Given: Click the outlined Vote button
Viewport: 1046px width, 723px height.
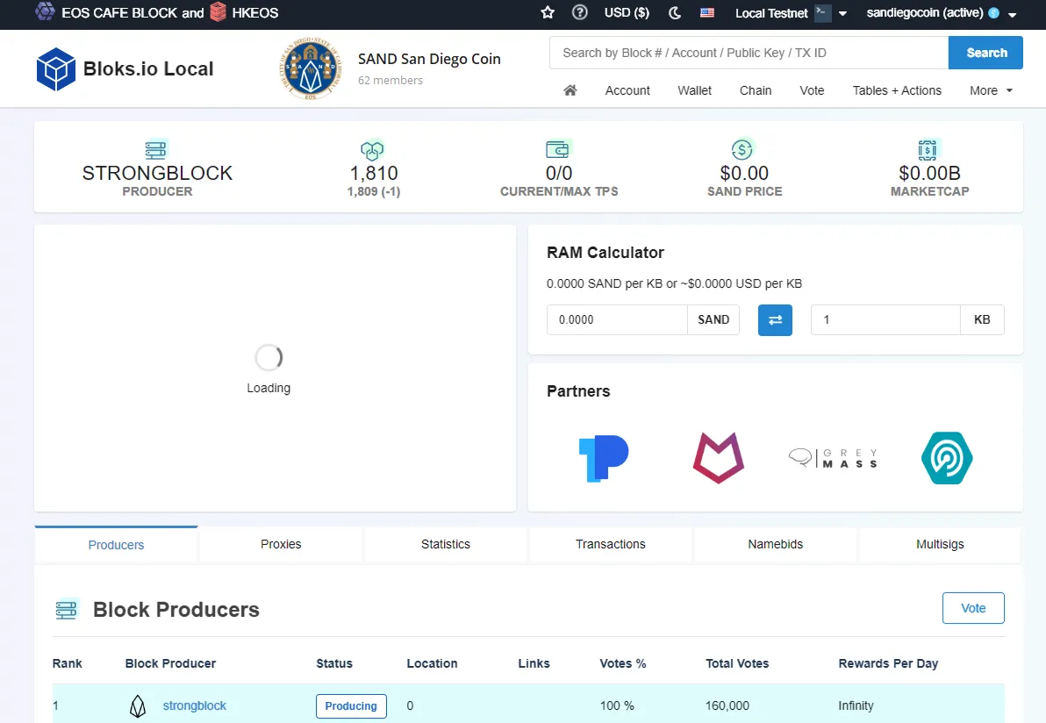Looking at the screenshot, I should (x=973, y=608).
